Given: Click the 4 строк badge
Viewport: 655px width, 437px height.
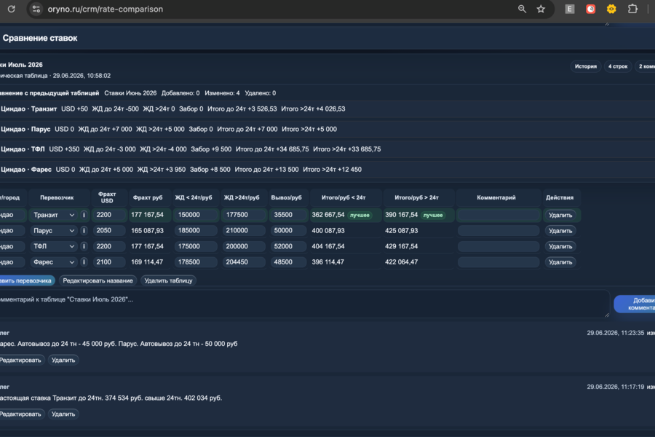Looking at the screenshot, I should click(x=618, y=66).
